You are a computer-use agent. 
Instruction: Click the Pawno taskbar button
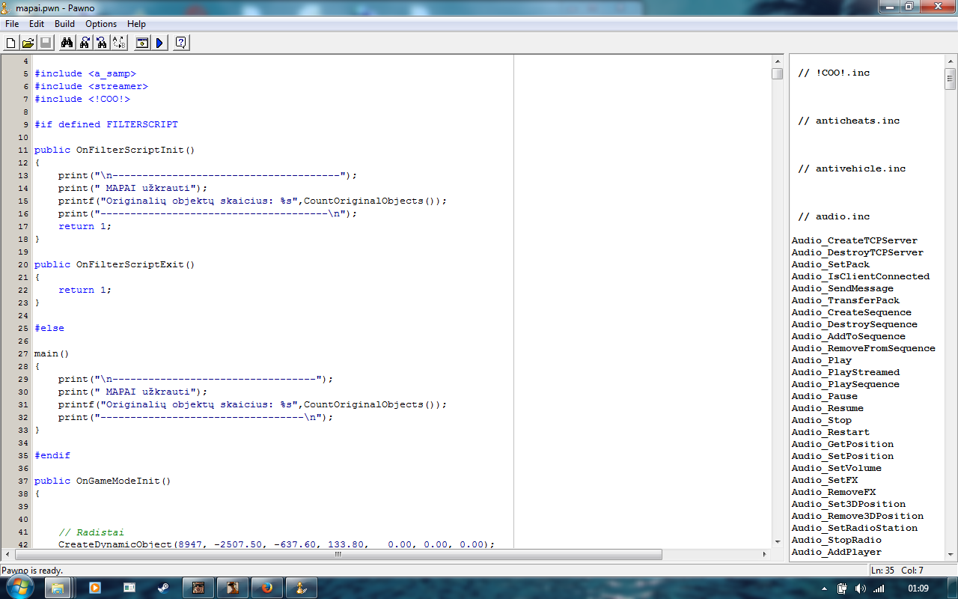click(301, 588)
